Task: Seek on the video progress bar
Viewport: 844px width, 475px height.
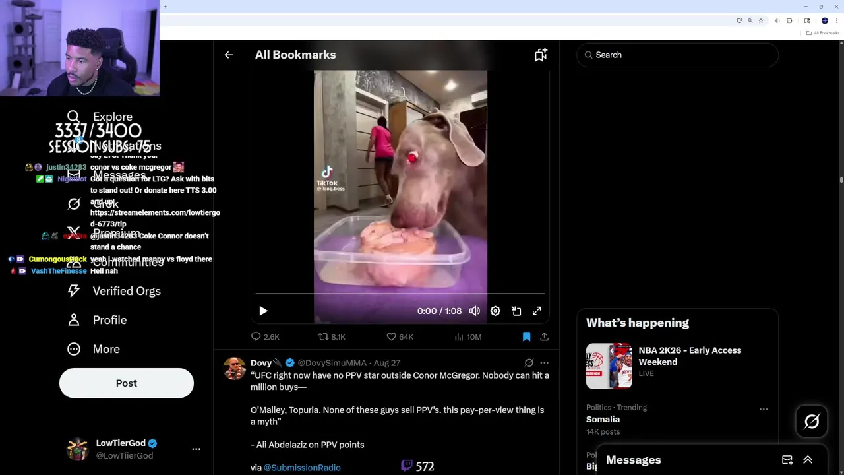Action: click(400, 294)
